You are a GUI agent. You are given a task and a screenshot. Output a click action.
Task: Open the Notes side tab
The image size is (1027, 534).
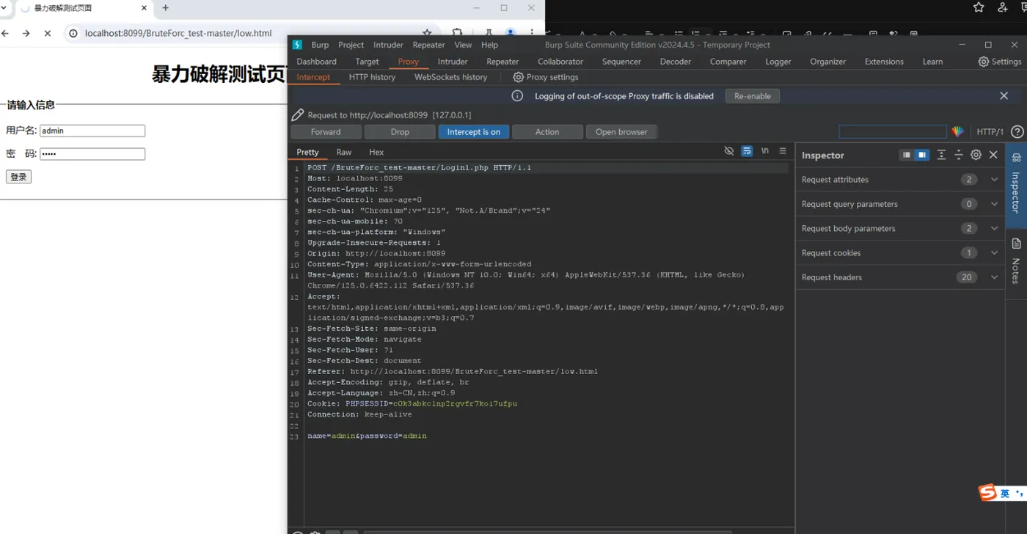coord(1016,263)
